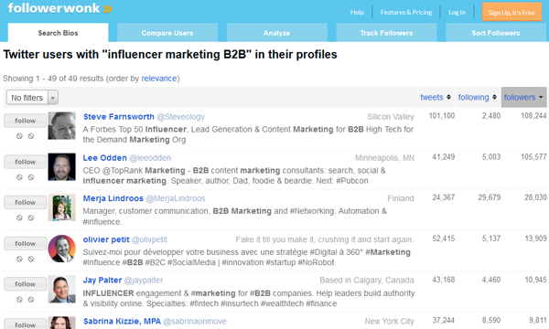Click the right block icon in Jay Palter's row
The width and height of the screenshot is (549, 329).
(31, 300)
